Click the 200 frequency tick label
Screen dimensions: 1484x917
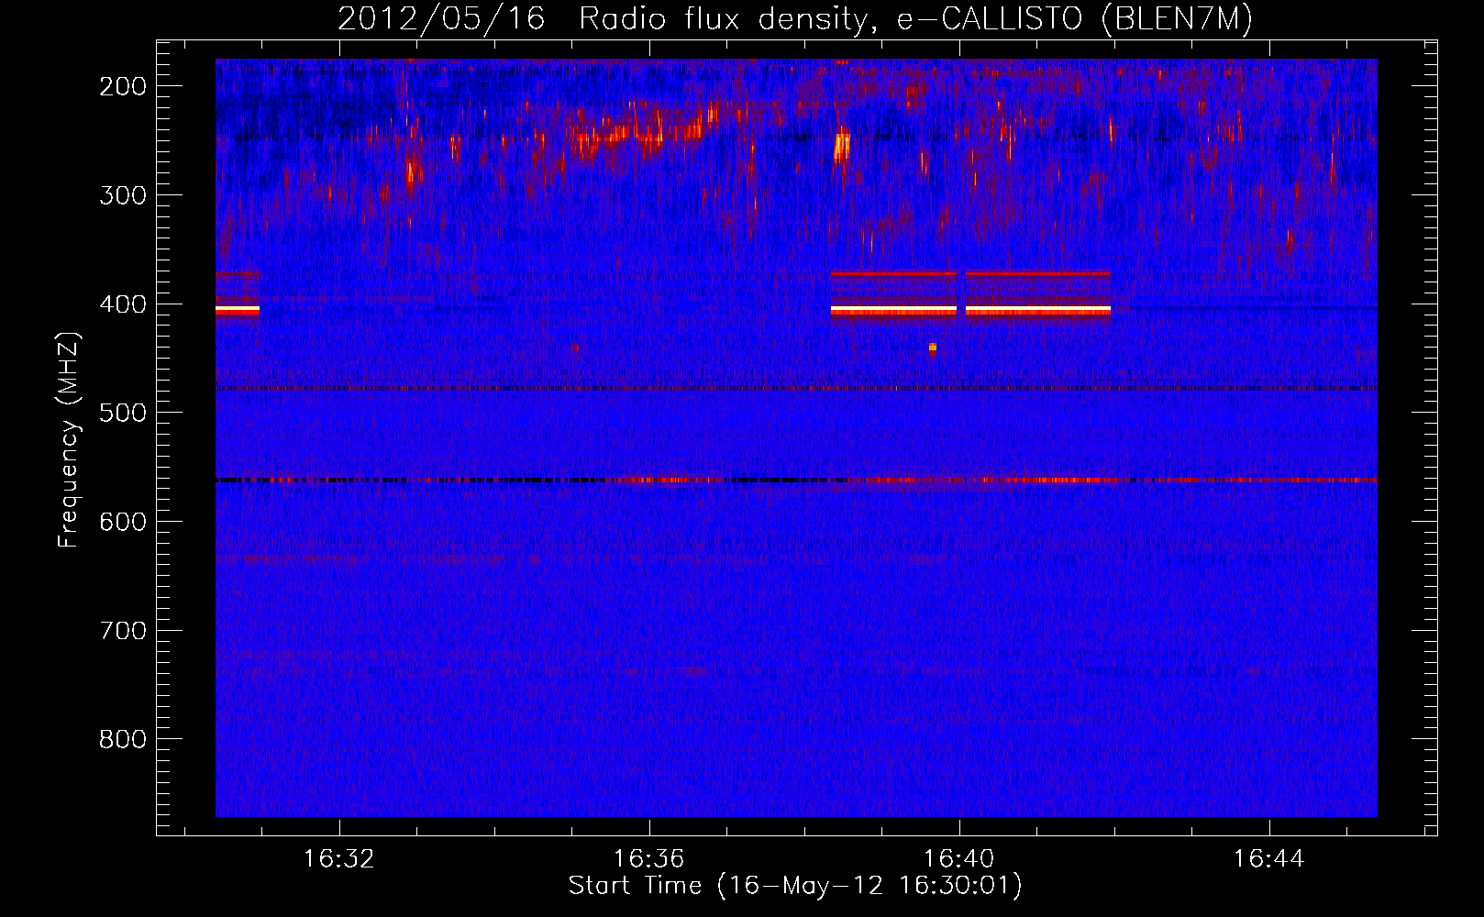click(x=123, y=86)
